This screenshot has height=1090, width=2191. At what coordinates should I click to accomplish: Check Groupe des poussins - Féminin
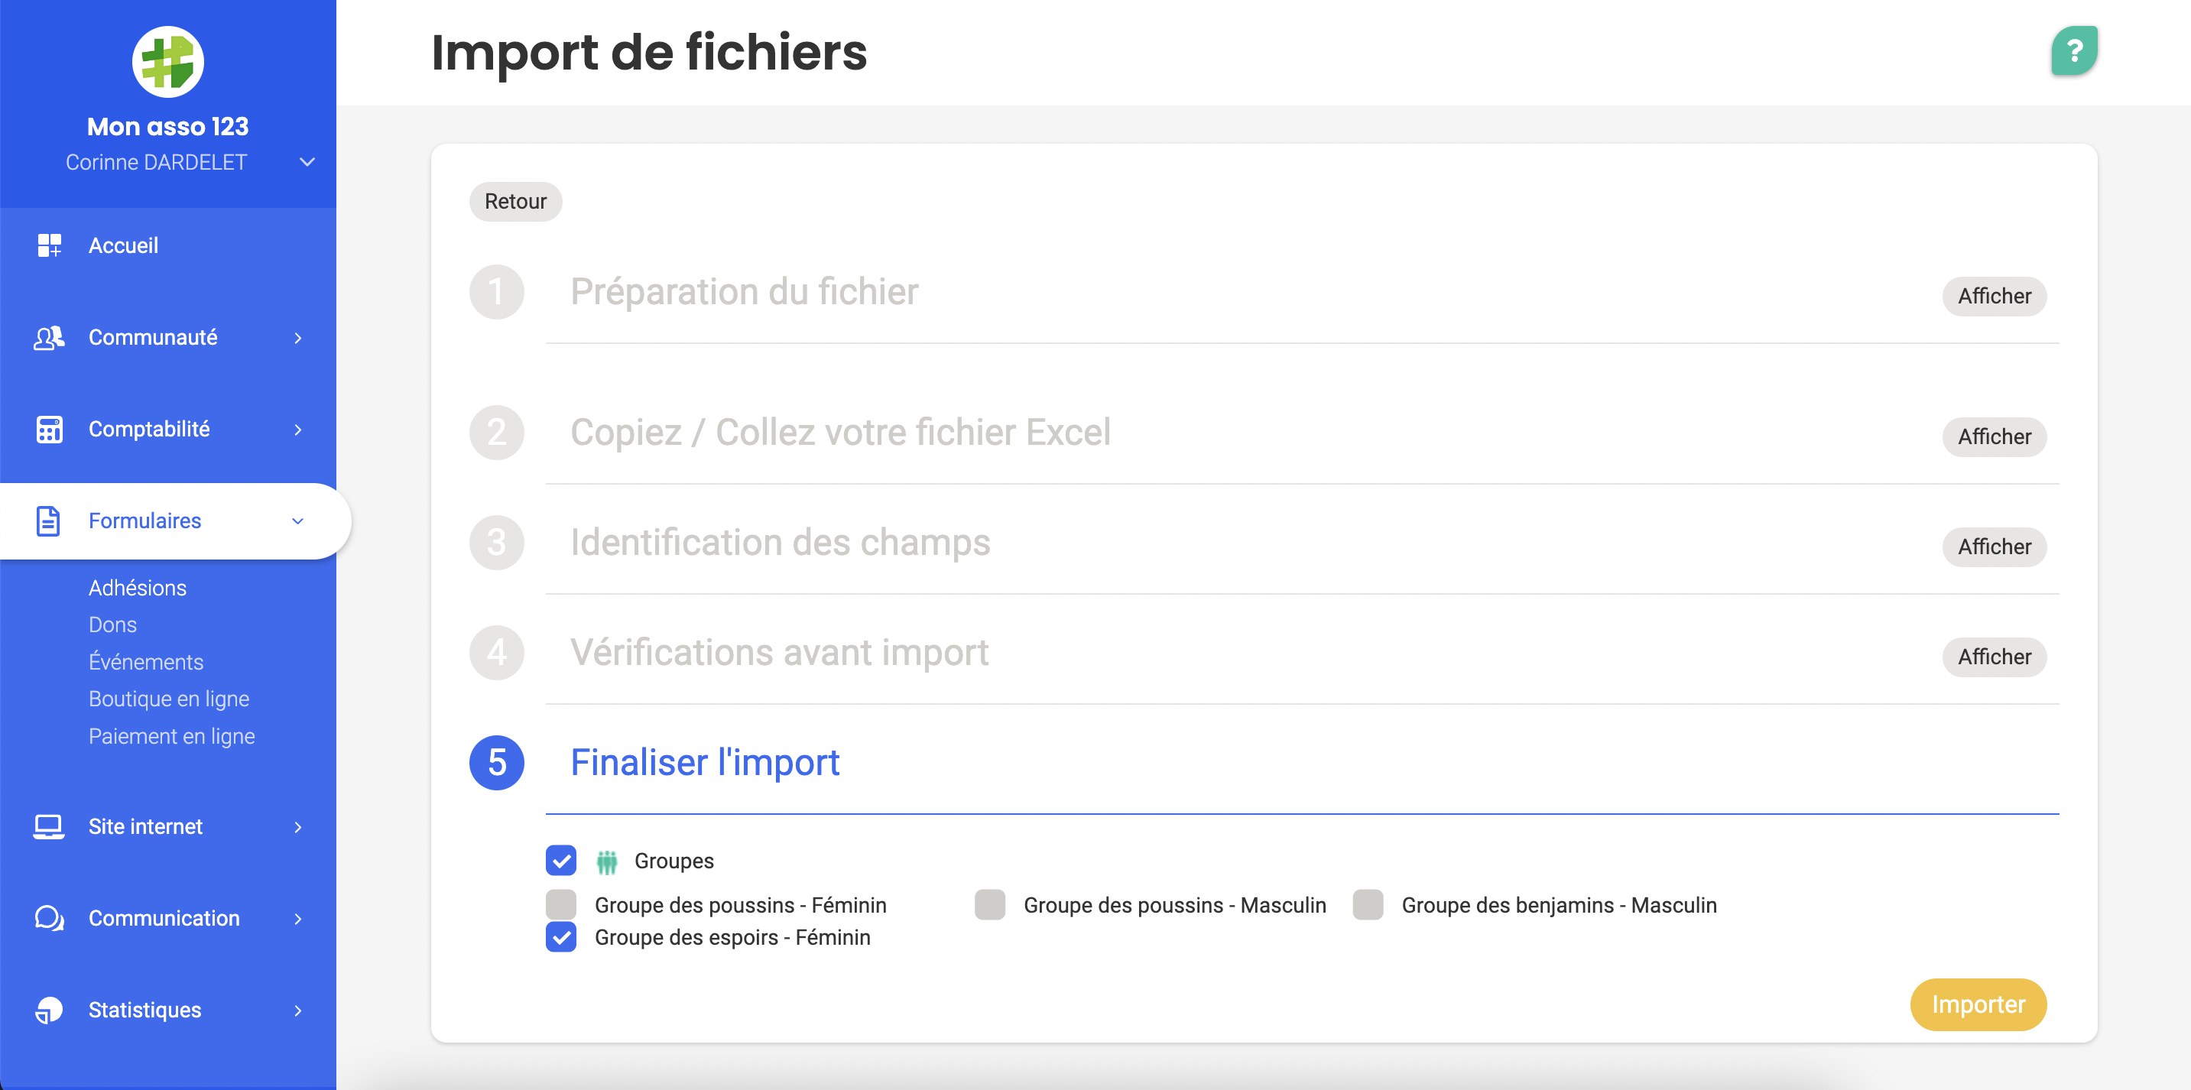(x=561, y=905)
